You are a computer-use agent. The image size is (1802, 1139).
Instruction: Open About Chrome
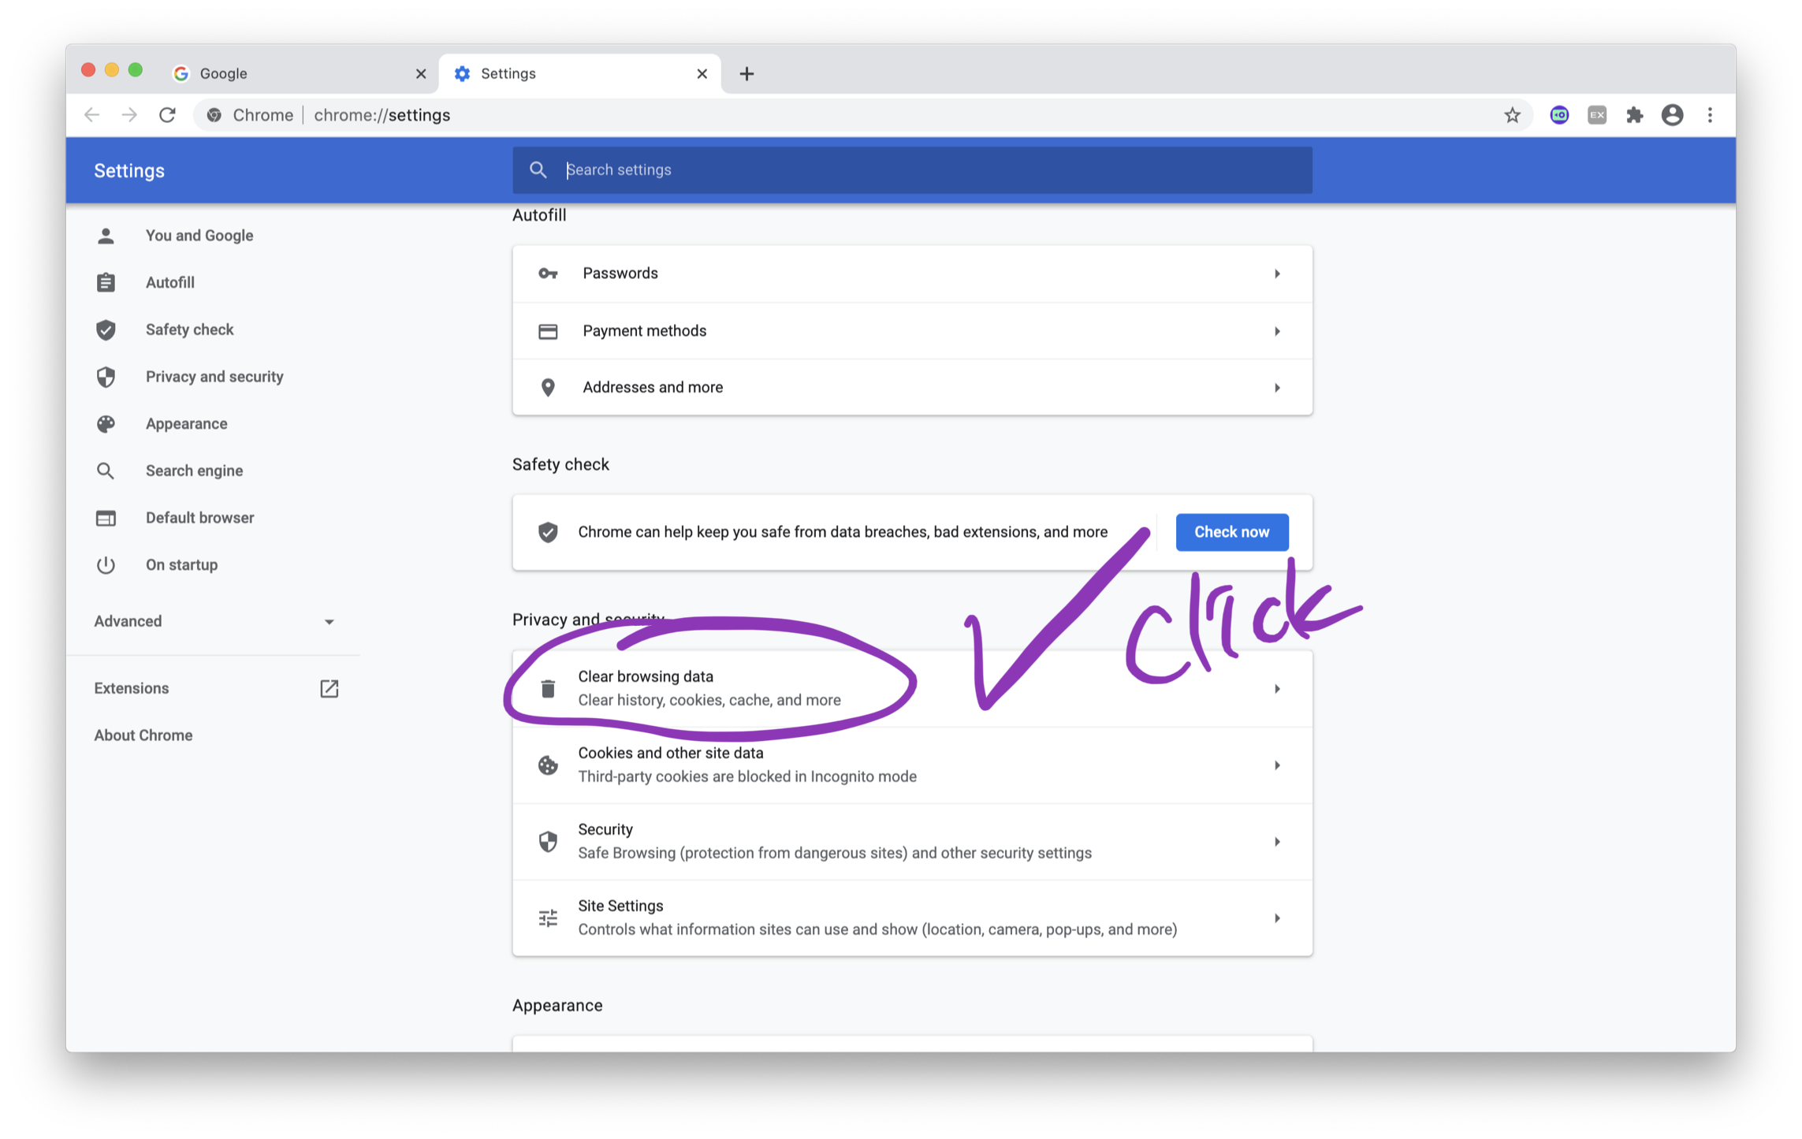pos(143,735)
